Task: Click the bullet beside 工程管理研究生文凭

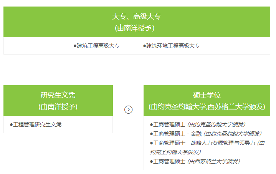Action: [12, 124]
